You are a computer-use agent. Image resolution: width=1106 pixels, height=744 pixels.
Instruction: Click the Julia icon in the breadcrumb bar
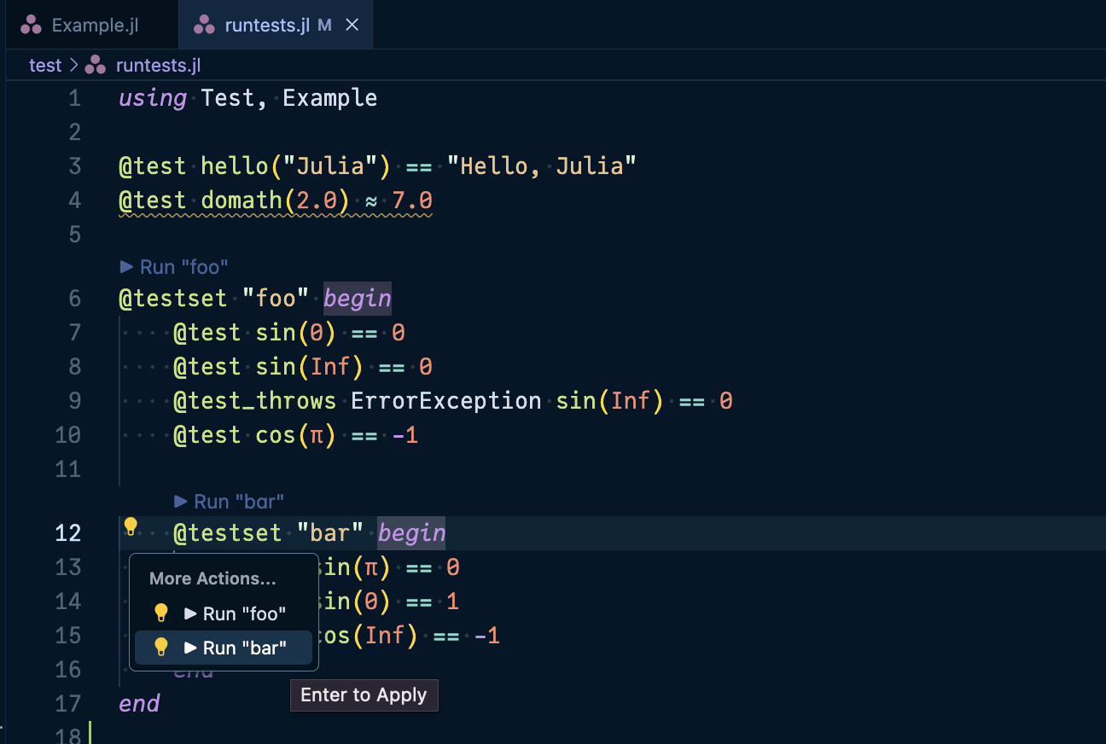94,65
